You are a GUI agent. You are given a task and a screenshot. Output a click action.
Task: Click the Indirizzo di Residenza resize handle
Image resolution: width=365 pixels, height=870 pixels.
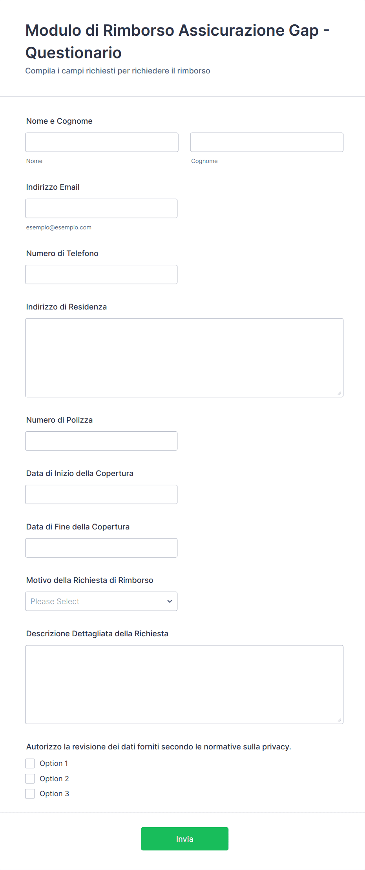coord(339,393)
